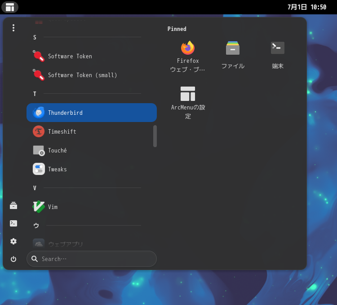The height and width of the screenshot is (305, 337).
Task: Open the ArcMenu button in top panel
Action: click(10, 7)
